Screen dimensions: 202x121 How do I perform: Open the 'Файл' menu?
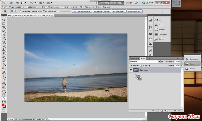pyautogui.click(x=5, y=7)
